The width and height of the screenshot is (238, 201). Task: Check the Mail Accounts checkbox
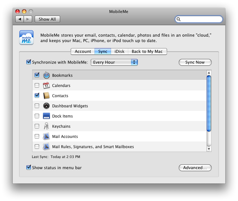pos(37,136)
